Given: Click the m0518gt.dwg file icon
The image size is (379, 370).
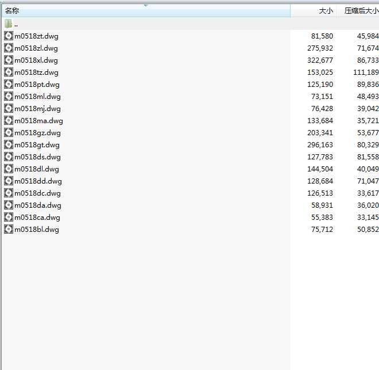Looking at the screenshot, I should pyautogui.click(x=9, y=145).
